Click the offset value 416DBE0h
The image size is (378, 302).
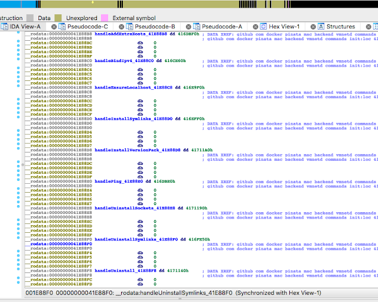coord(164,181)
